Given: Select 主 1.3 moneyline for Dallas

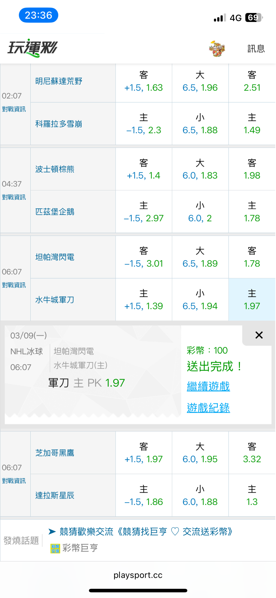Looking at the screenshot, I should (x=252, y=495).
